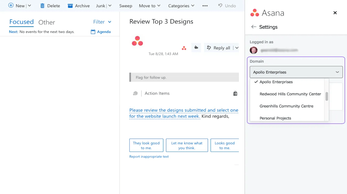Click the back arrow beside Settings
Viewport: 347px width, 194px height.
[254, 27]
